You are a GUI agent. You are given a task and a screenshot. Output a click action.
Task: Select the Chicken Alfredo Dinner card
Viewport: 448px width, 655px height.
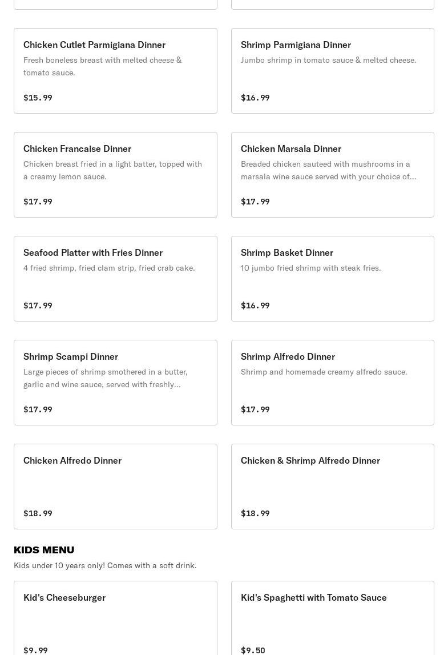[x=72, y=460]
